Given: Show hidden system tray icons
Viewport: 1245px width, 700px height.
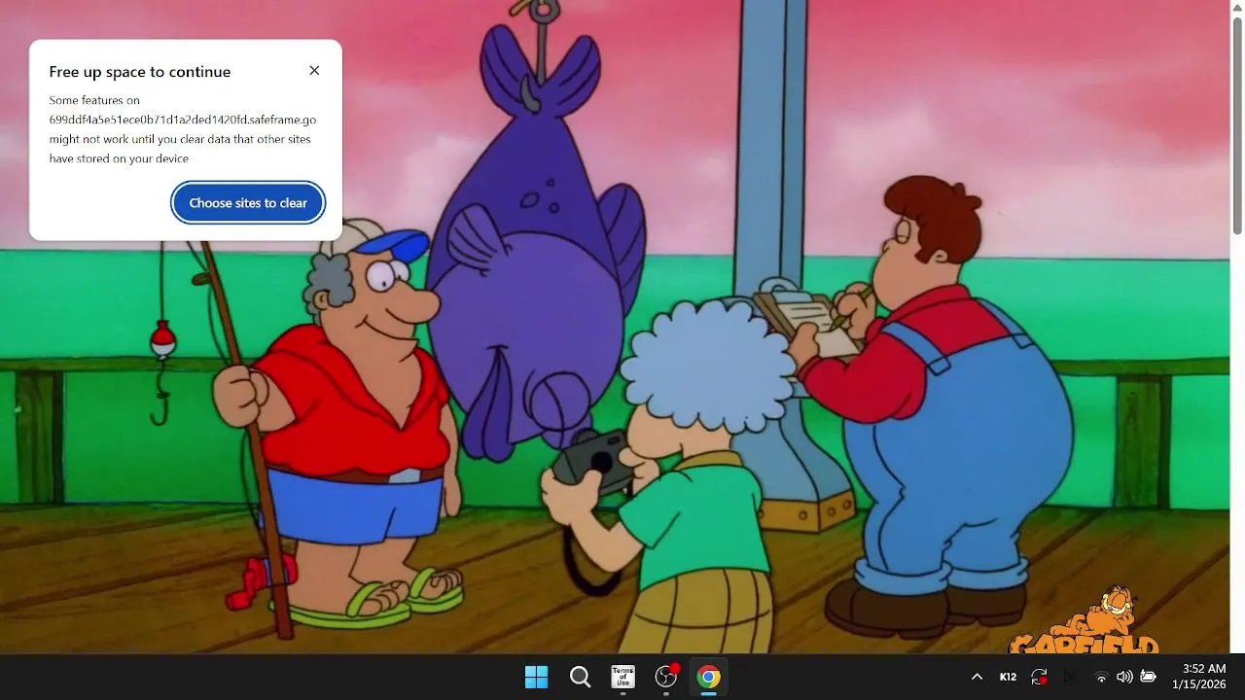Looking at the screenshot, I should pos(977,677).
